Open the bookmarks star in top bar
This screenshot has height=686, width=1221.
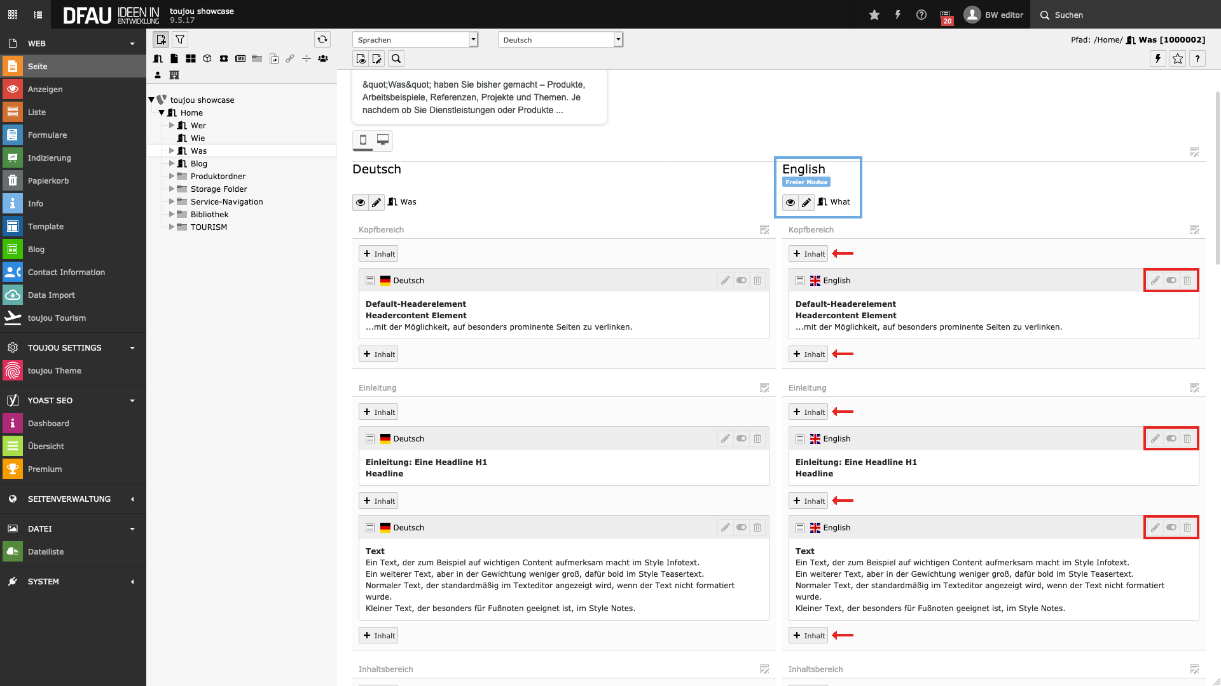(874, 15)
